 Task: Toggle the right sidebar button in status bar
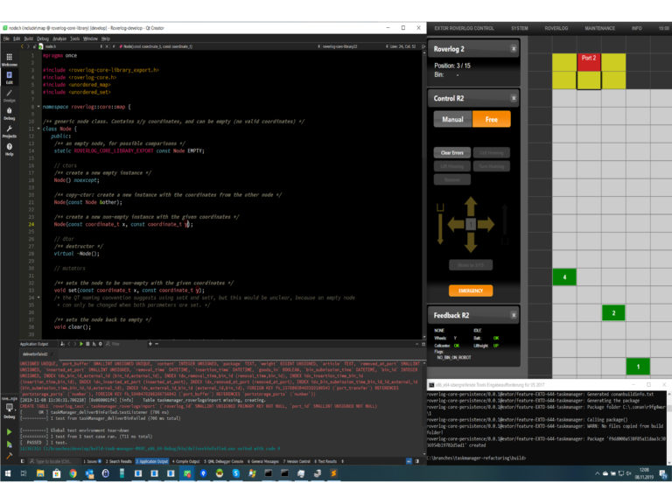click(x=417, y=461)
